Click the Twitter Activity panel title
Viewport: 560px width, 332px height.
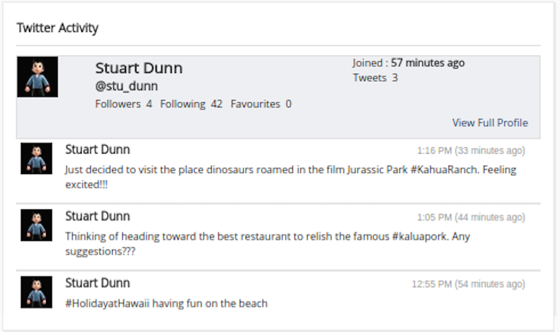pyautogui.click(x=58, y=28)
